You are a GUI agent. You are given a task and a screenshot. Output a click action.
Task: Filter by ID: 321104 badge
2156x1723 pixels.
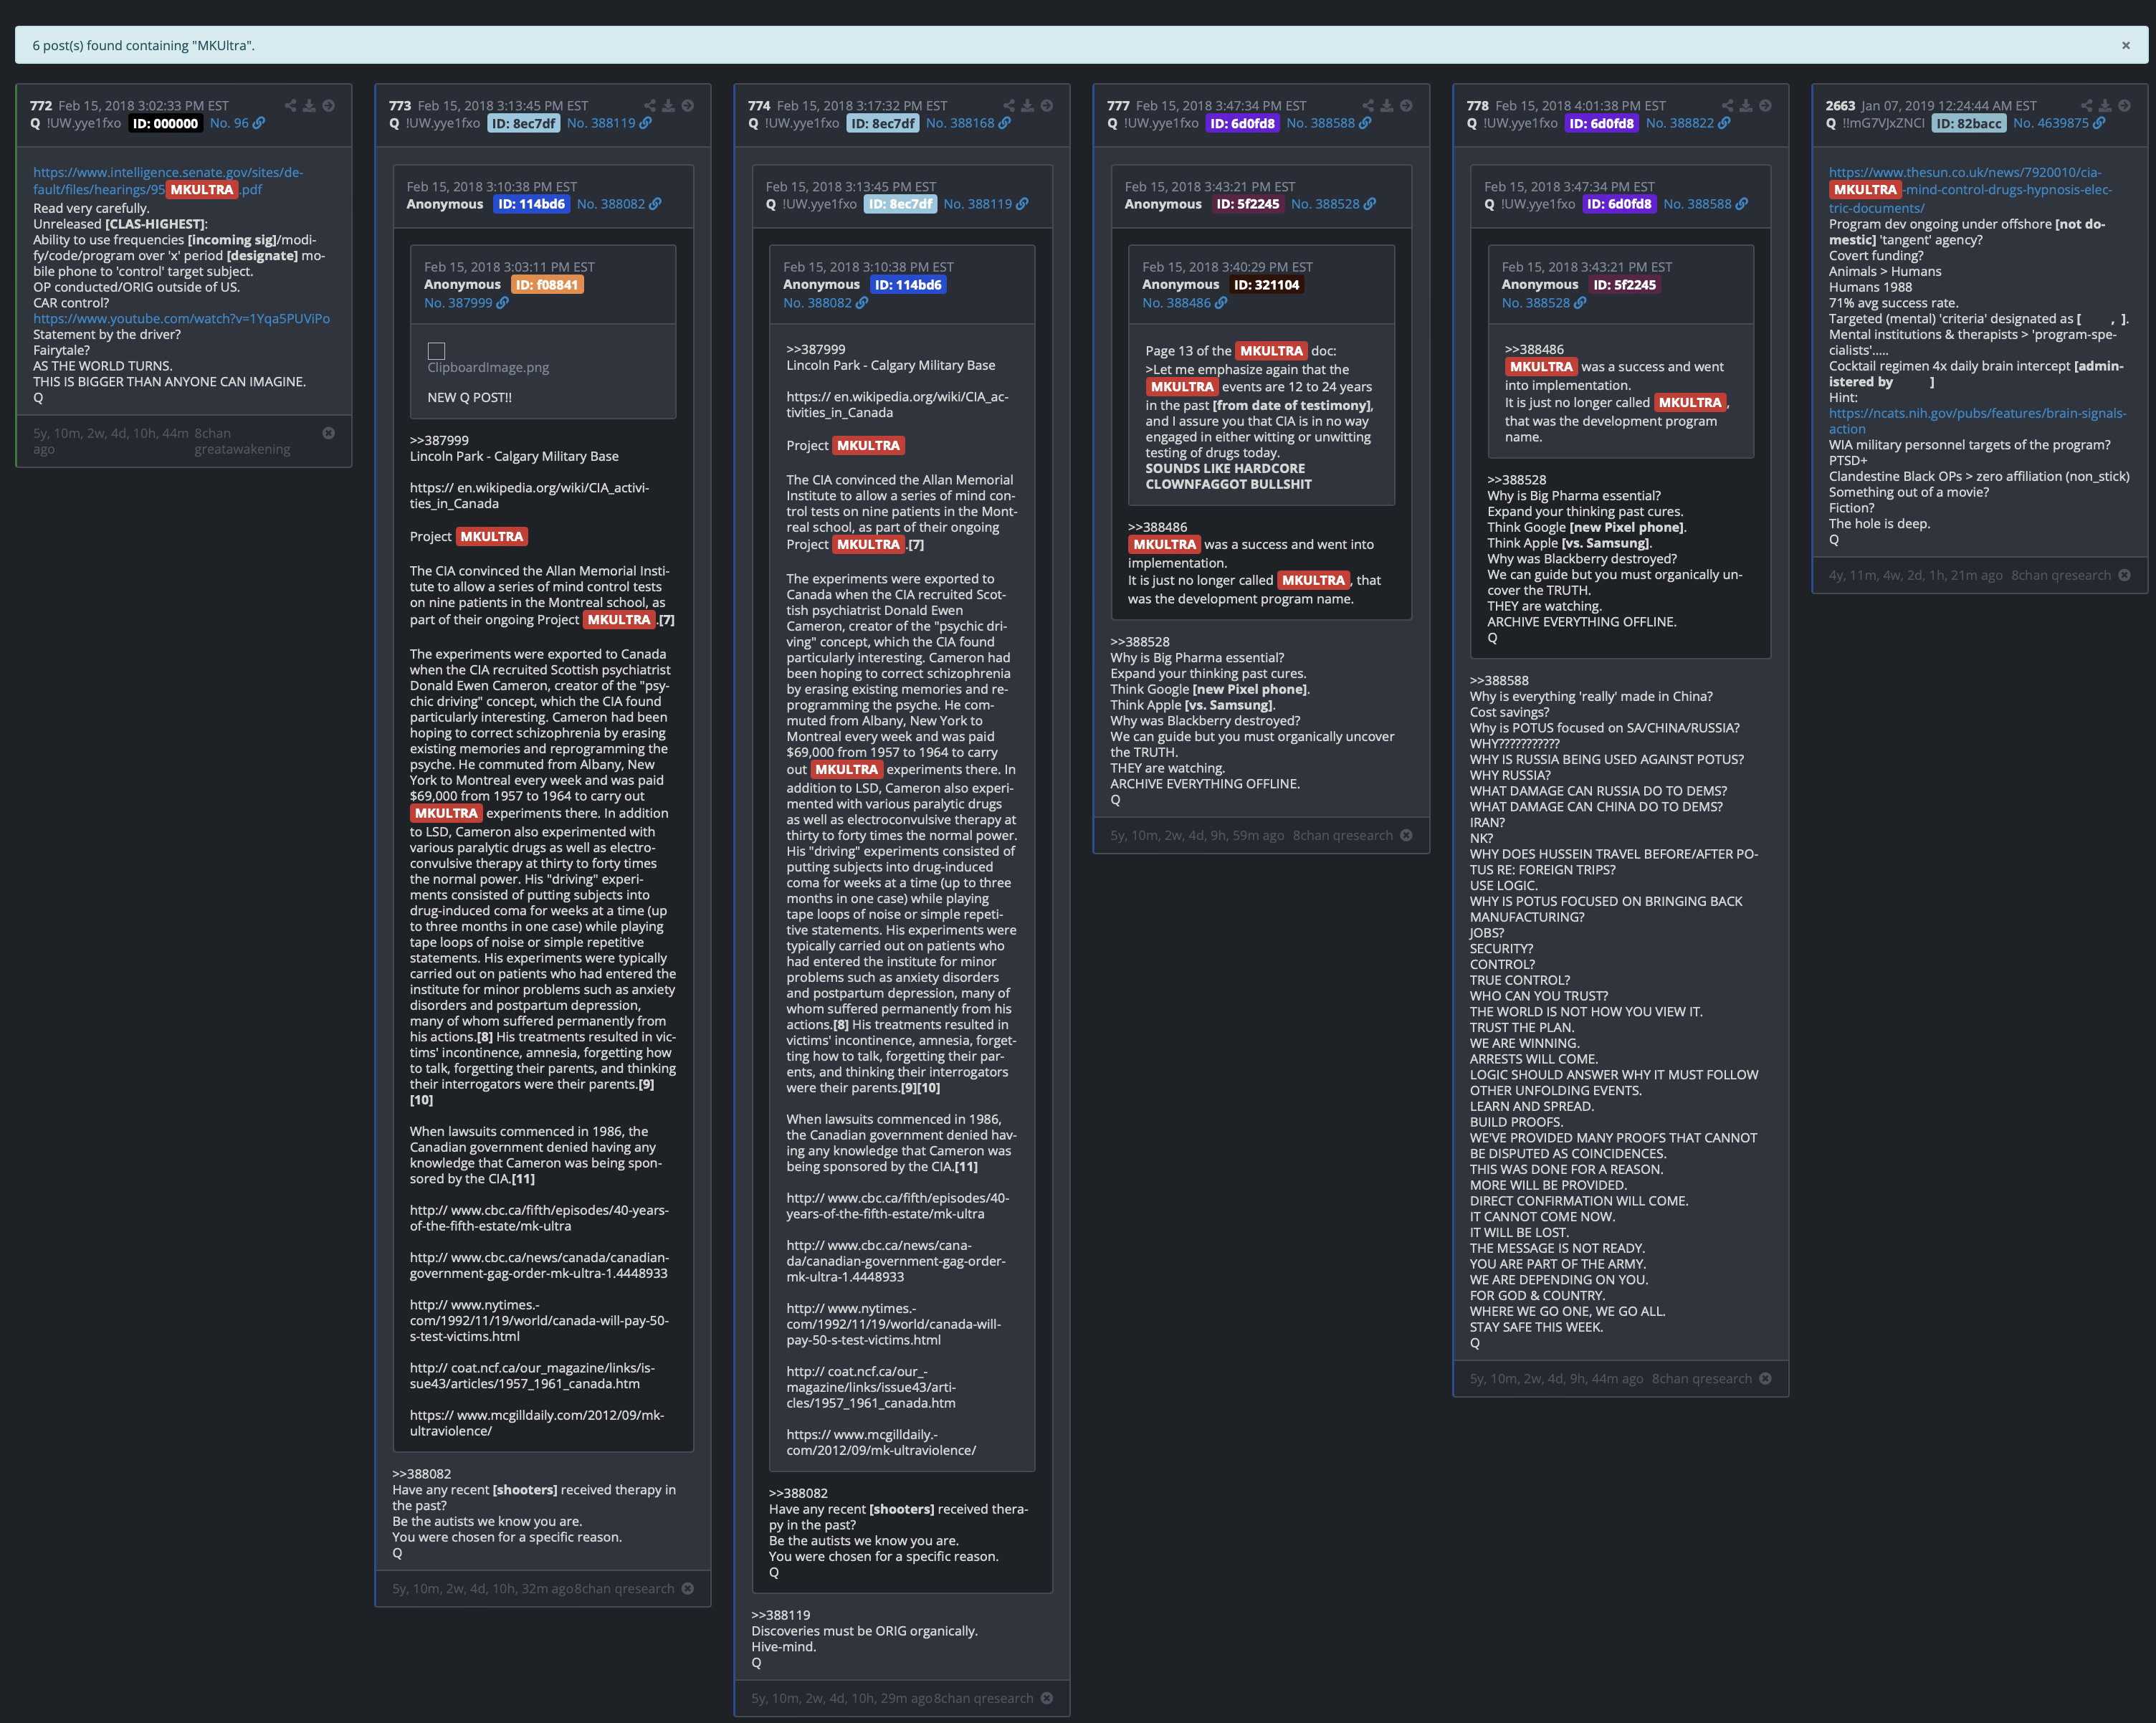coord(1266,285)
